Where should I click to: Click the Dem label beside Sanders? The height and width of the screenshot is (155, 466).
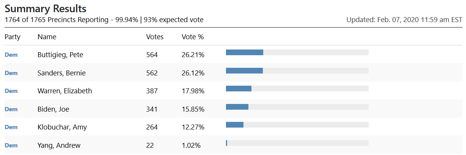coord(11,73)
